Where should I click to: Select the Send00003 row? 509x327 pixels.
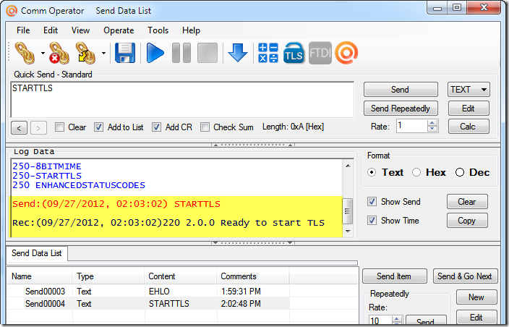pyautogui.click(x=183, y=292)
